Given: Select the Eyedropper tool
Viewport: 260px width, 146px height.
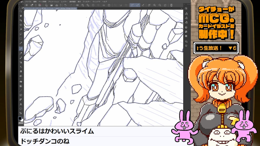Looking at the screenshot, I should pyautogui.click(x=21, y=43).
